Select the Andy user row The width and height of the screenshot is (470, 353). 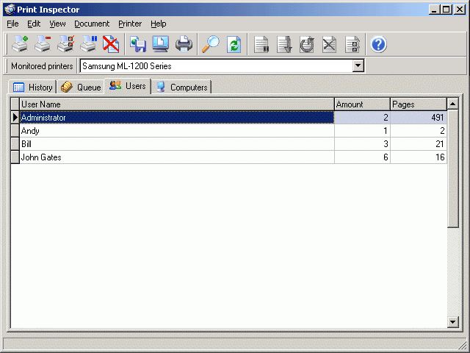pyautogui.click(x=229, y=131)
